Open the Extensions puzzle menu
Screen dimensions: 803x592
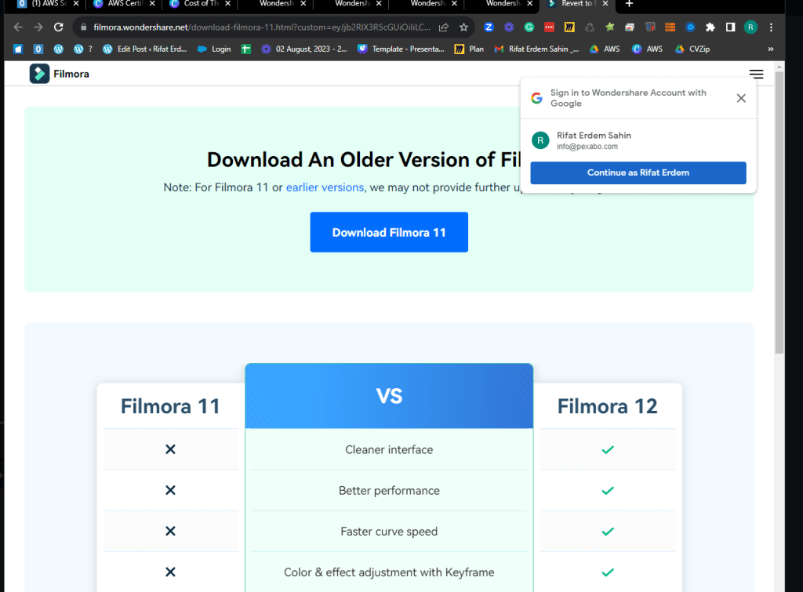[710, 27]
